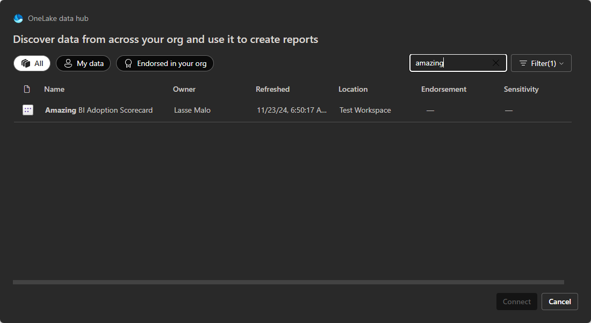591x323 pixels.
Task: Click the semantic model icon beside Amazing BI Adoption Scorecard
Action: (28, 110)
